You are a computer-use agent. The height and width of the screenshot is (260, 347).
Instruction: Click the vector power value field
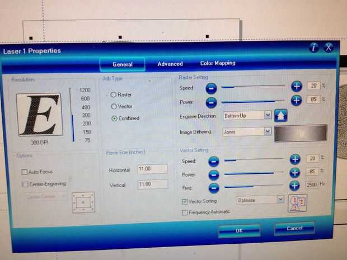click(312, 172)
